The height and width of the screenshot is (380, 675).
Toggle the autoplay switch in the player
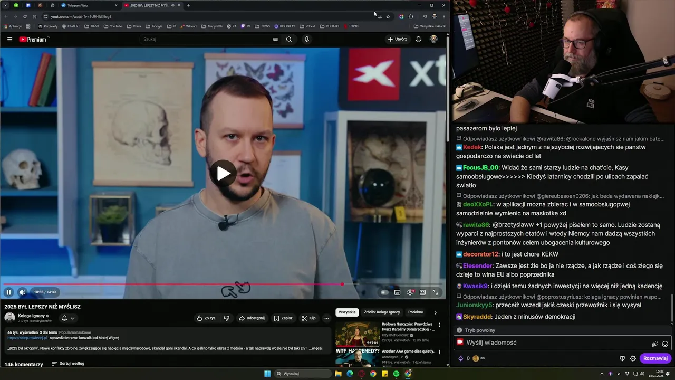click(384, 292)
